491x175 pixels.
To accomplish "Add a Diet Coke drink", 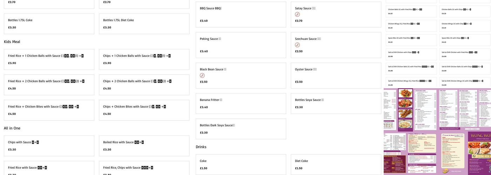I will 336,164.
